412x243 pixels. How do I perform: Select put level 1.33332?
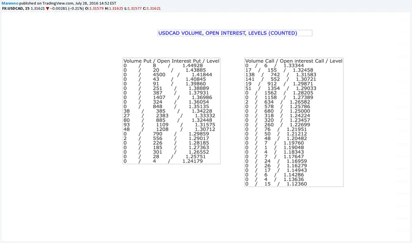[x=205, y=116]
